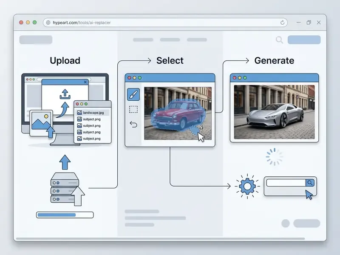Click the browser reload icon
The image size is (340, 255).
click(x=282, y=23)
